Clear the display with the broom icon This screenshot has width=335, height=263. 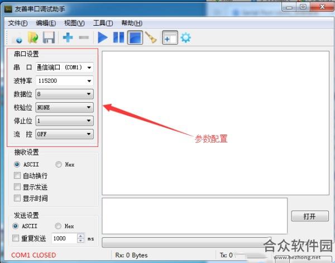tap(151, 37)
